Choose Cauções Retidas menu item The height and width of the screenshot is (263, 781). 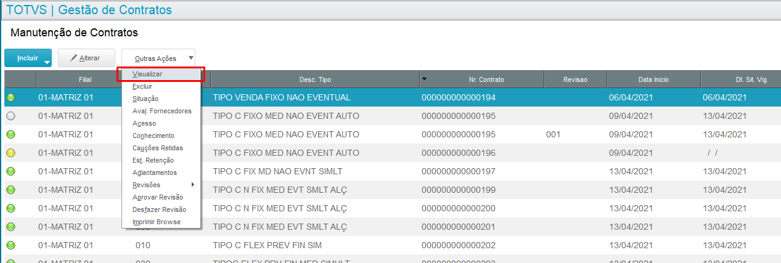[x=161, y=148]
